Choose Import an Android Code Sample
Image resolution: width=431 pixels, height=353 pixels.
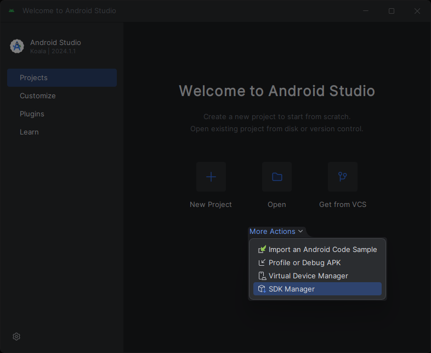point(317,249)
